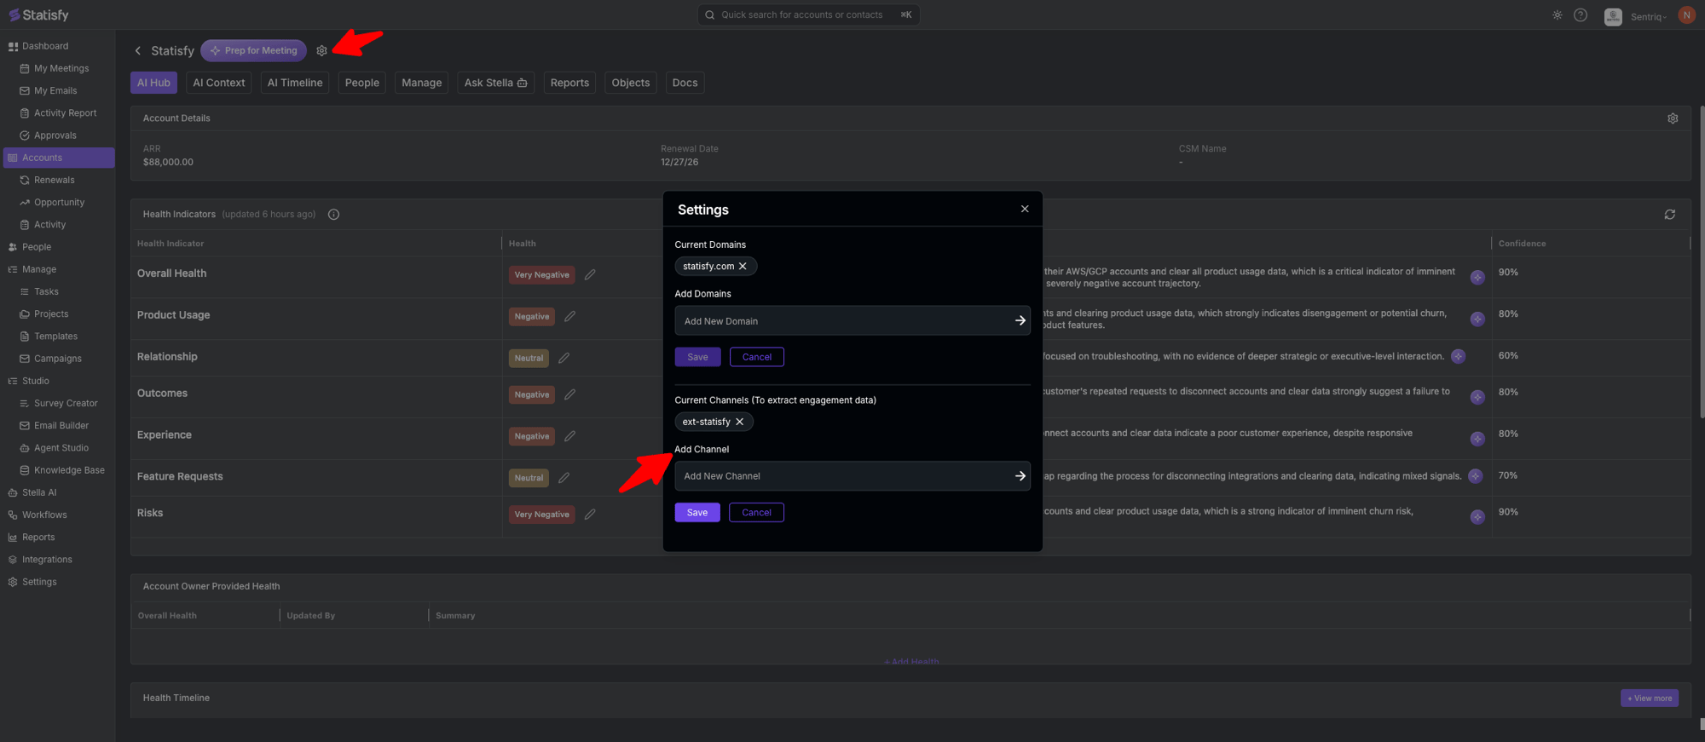Screen dimensions: 1705x742
Task: Open Agent Studio in the sidebar
Action: tap(61, 448)
